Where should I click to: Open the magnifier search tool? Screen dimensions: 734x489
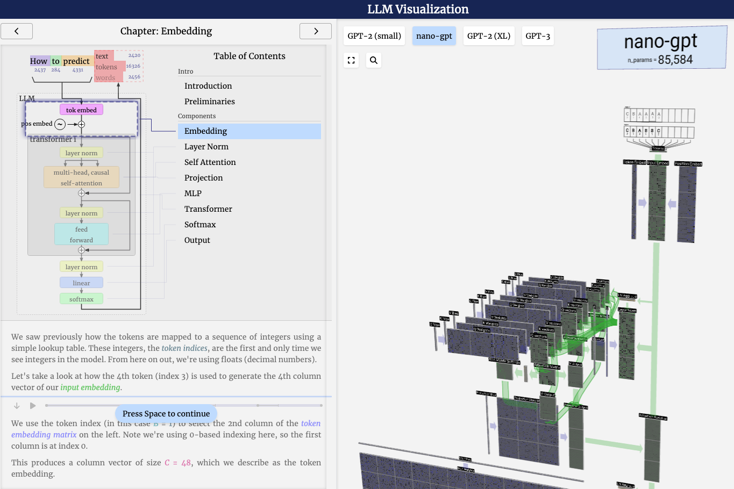374,60
